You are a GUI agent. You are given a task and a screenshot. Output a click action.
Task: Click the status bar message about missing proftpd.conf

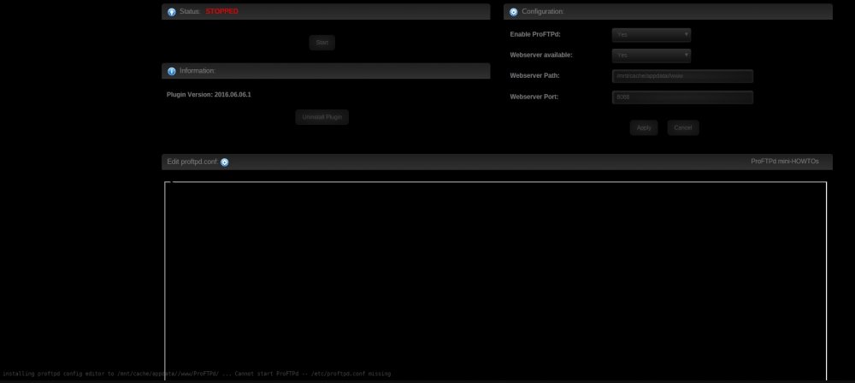[197, 374]
